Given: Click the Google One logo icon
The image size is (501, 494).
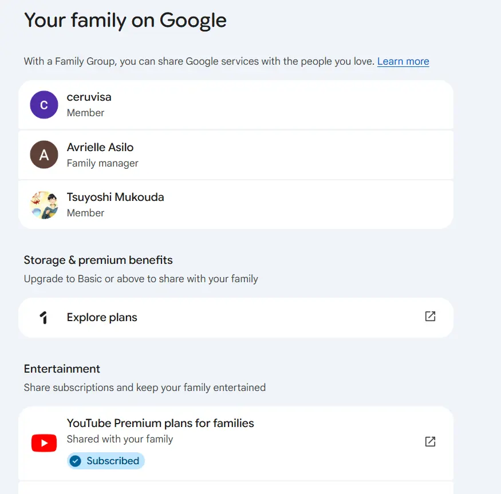Looking at the screenshot, I should point(44,318).
